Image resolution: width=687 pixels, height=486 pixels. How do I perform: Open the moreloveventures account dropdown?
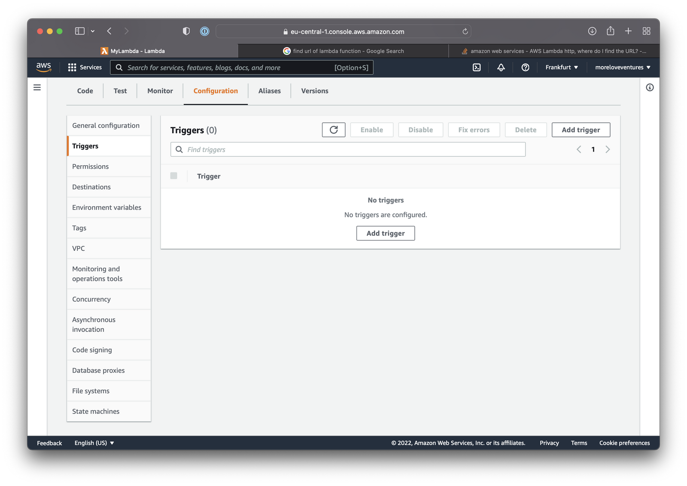coord(622,67)
